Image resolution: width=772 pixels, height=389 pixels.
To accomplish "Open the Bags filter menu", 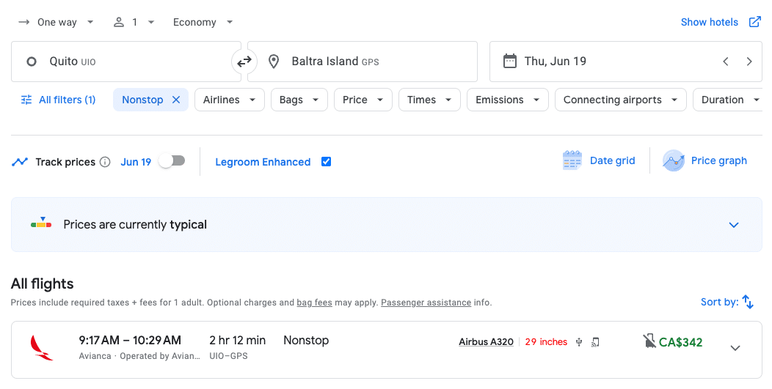I will (299, 100).
